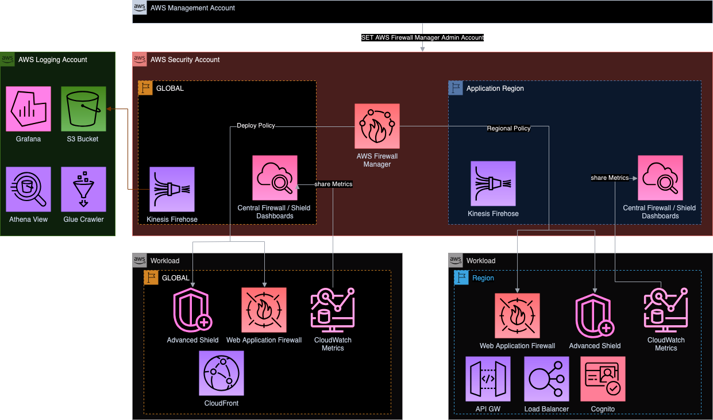This screenshot has height=420, width=713.
Task: Click the 'S3 Bucket' caption
Action: click(x=84, y=139)
